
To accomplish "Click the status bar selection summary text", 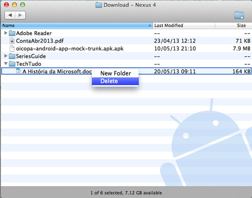I will click(126, 193).
